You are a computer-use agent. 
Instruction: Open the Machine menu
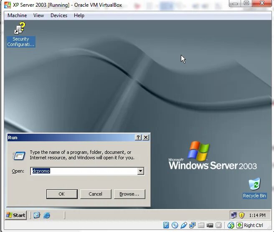[17, 15]
